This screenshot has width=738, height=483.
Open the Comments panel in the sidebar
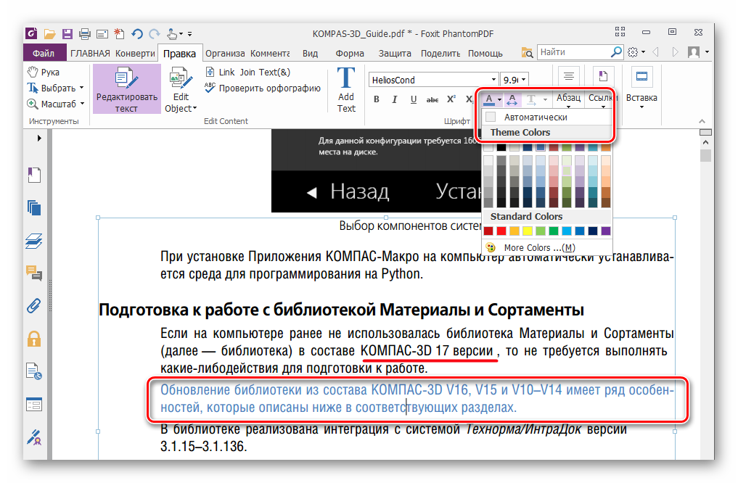[x=34, y=273]
